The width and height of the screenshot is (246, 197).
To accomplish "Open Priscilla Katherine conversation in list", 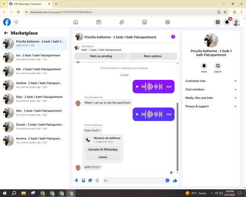I will coord(34,44).
